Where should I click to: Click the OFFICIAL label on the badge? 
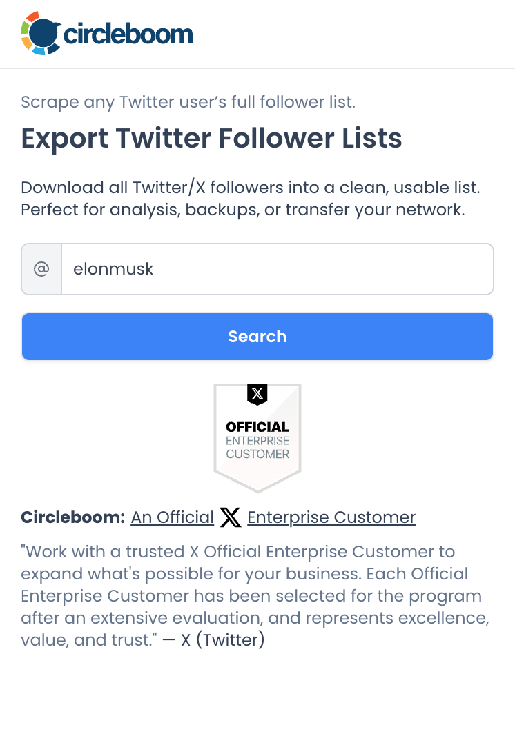coord(257,426)
